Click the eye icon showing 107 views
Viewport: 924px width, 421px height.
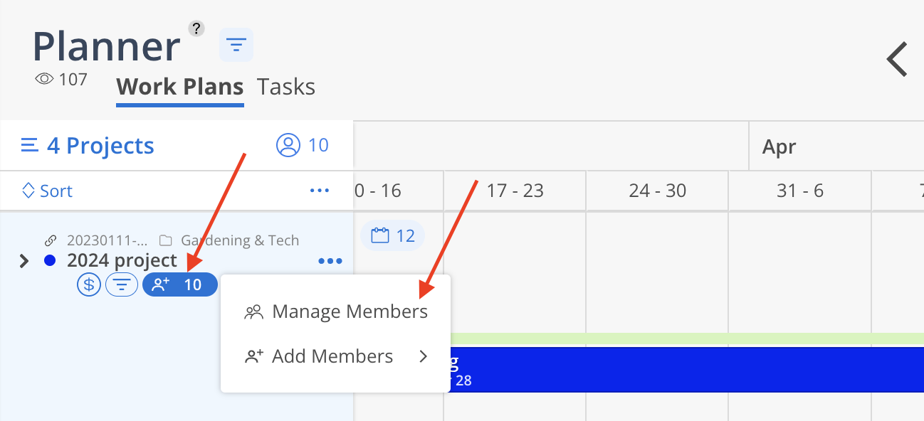coord(44,79)
